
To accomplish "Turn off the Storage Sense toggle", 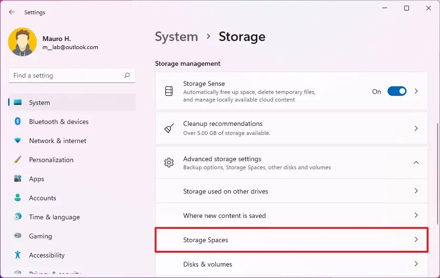I will (397, 91).
